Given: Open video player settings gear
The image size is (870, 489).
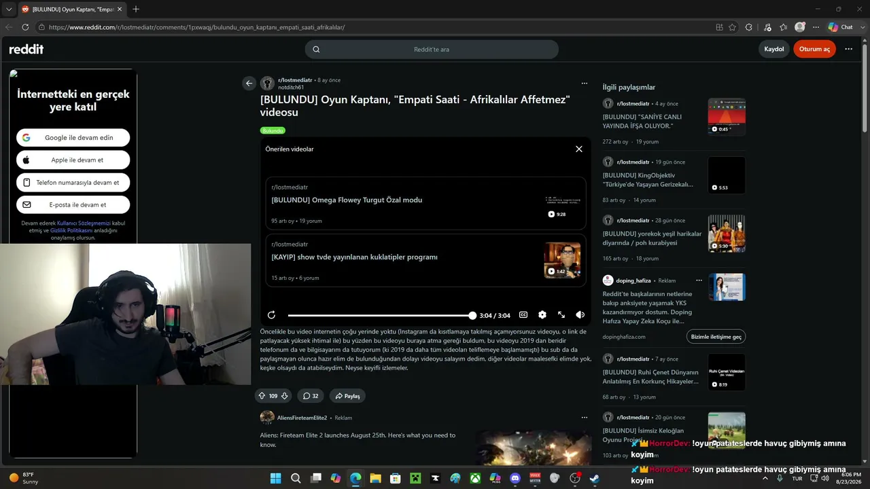Looking at the screenshot, I should coord(542,315).
